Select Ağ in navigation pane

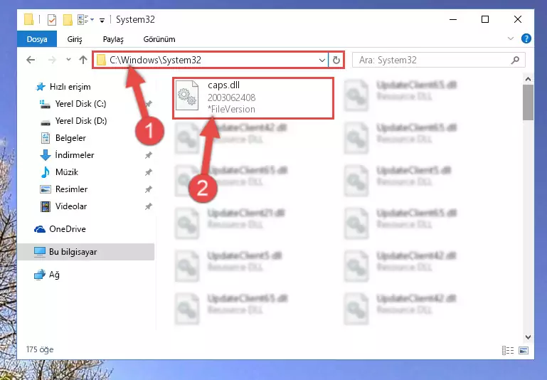pos(54,275)
